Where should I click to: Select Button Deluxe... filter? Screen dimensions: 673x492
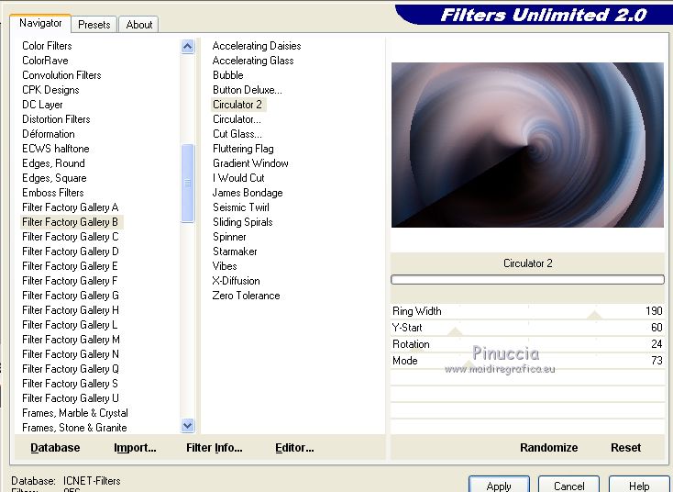pos(248,89)
